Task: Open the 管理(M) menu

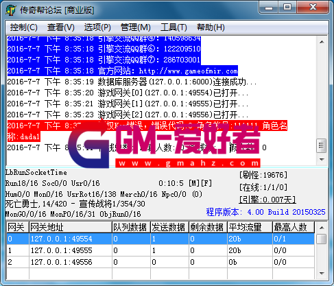Action: point(136,27)
